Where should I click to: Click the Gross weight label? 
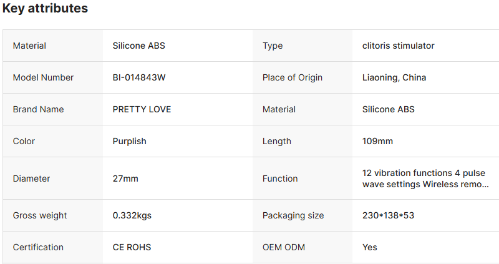coord(40,215)
